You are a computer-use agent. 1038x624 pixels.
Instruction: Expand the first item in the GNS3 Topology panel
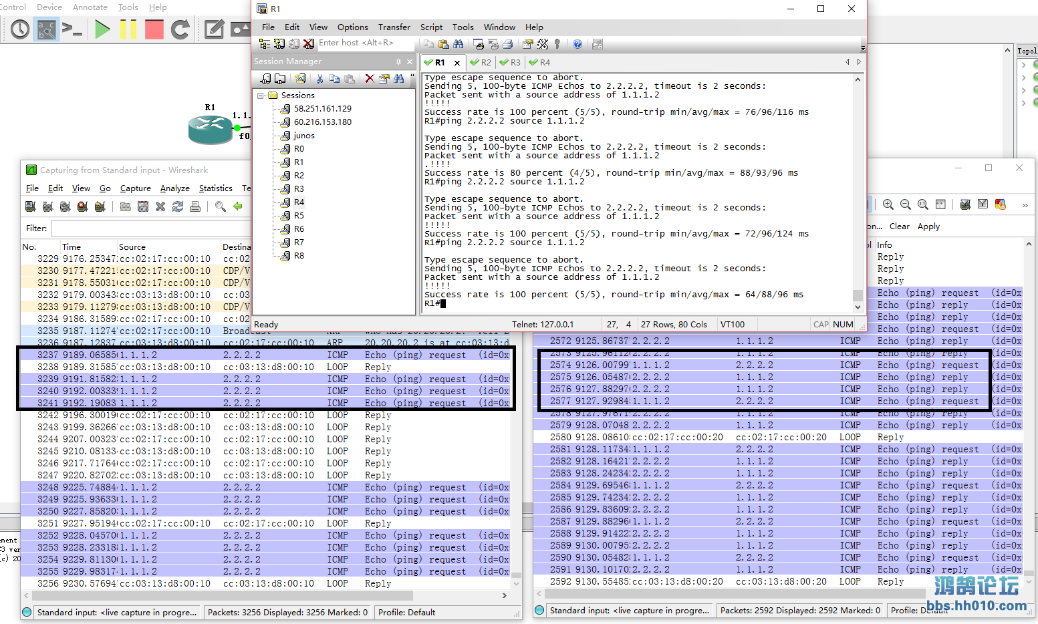(x=1023, y=65)
